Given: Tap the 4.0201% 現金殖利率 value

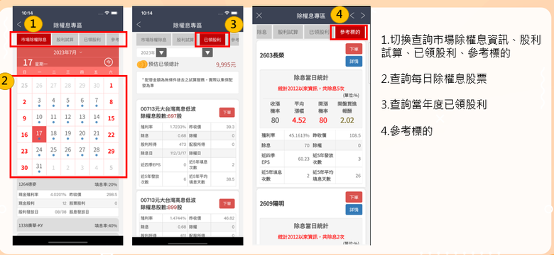Looking at the screenshot, I should click(x=58, y=194).
